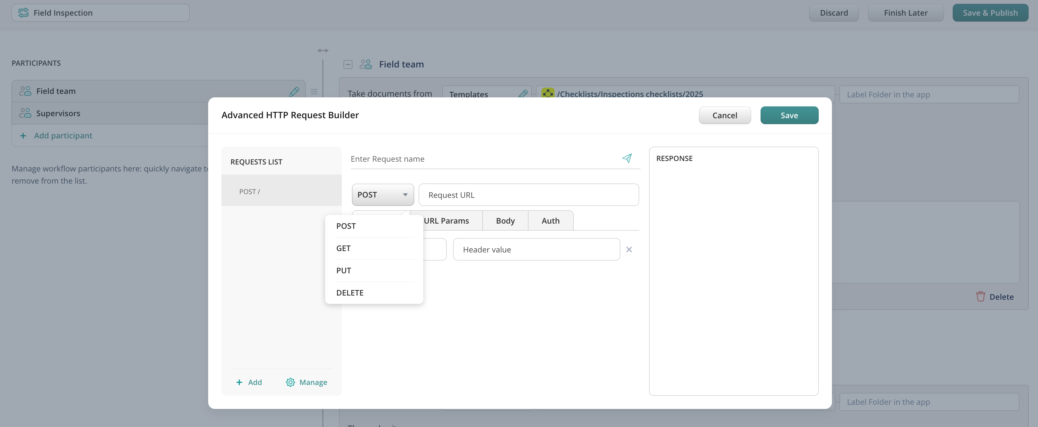
Task: Click the send request paper plane icon
Action: coord(627,158)
